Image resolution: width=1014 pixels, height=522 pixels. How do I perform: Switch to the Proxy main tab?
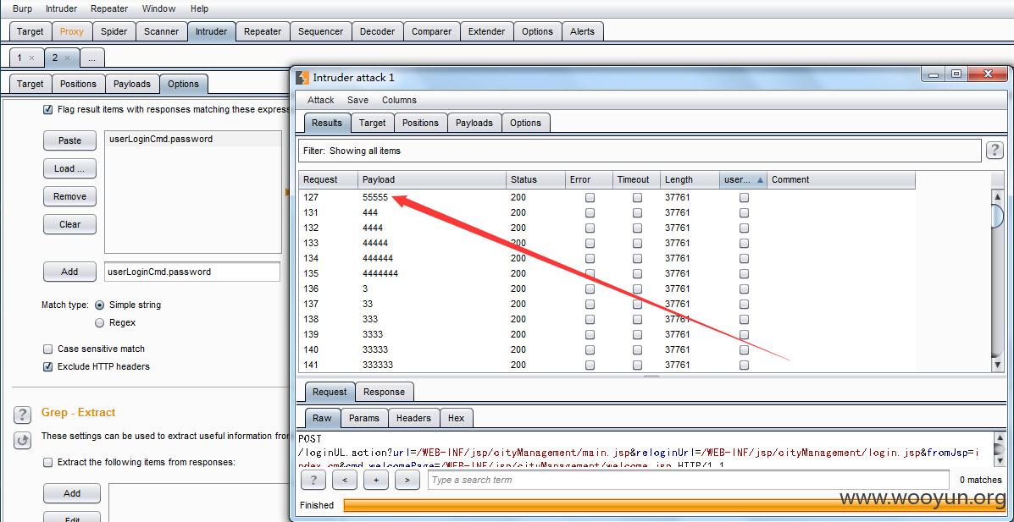tap(72, 31)
